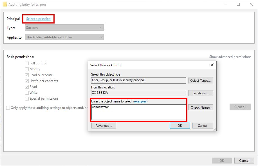The width and height of the screenshot is (258, 166).
Task: Open the 'Applies to' dropdown
Action: [x=64, y=37]
